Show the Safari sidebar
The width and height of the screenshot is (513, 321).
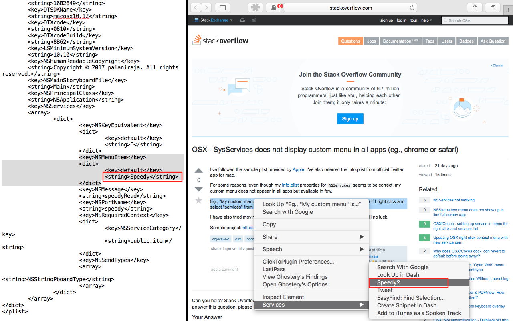point(222,8)
